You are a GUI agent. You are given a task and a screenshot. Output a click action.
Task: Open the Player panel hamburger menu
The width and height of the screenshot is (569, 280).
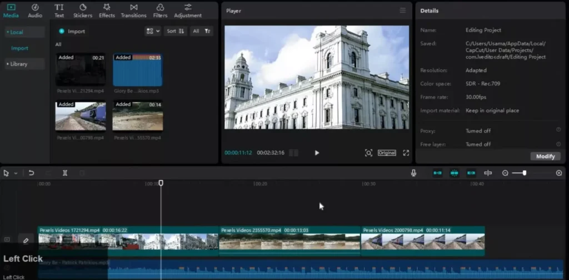pyautogui.click(x=402, y=11)
